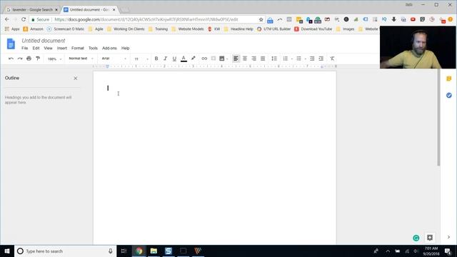
Task: Decrease the paragraph indent
Action: [312, 59]
